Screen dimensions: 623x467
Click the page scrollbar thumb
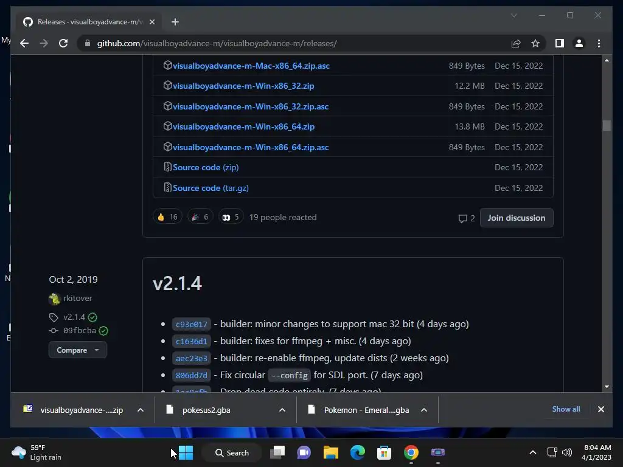point(607,125)
